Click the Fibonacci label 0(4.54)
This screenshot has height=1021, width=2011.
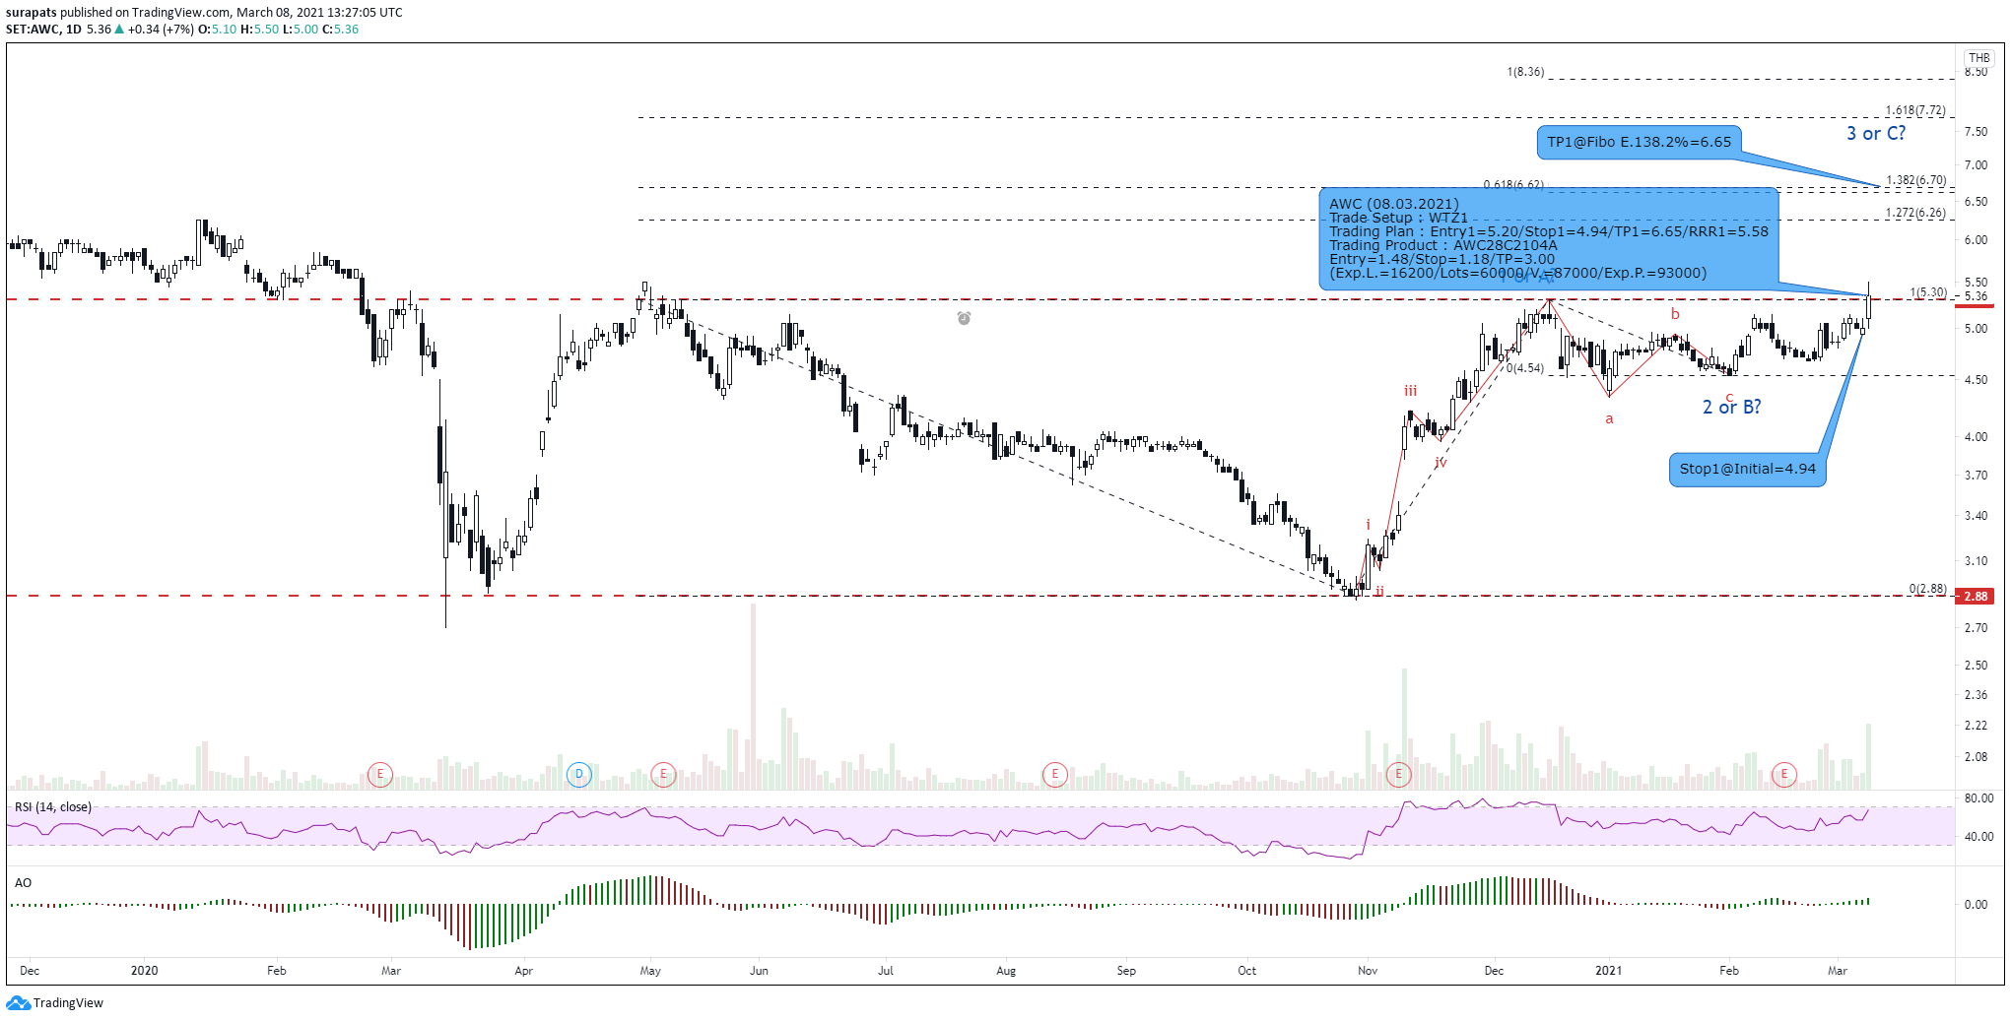point(1525,368)
